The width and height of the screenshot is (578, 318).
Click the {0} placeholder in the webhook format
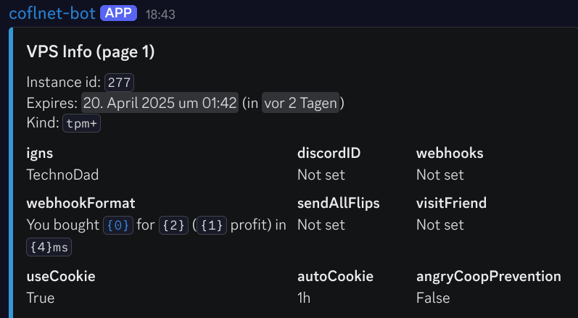click(x=118, y=225)
